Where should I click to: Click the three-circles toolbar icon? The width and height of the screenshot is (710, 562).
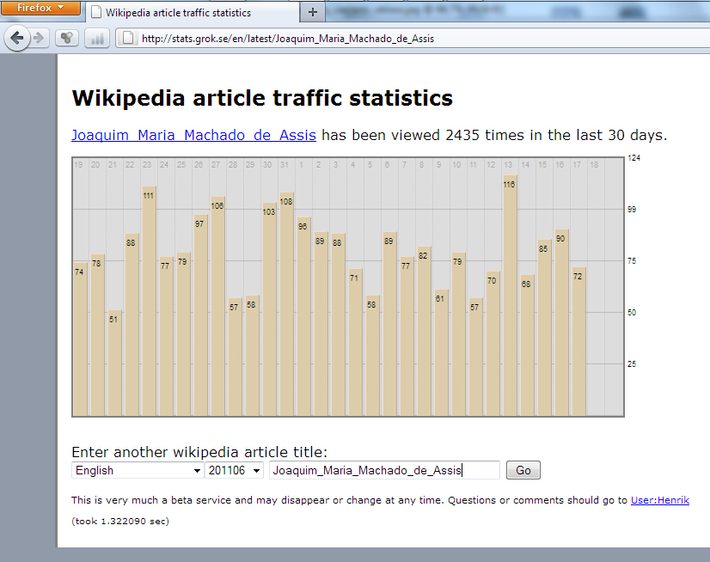pos(67,38)
